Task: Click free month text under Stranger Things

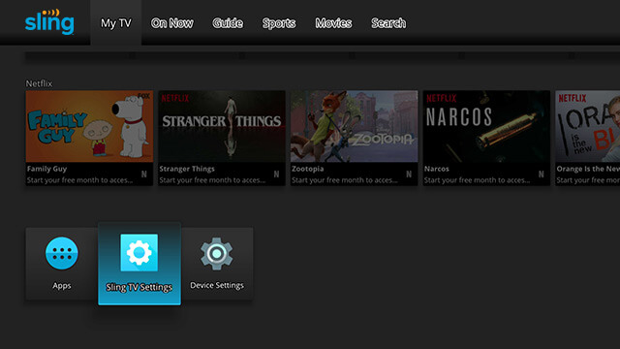Action: coord(212,180)
